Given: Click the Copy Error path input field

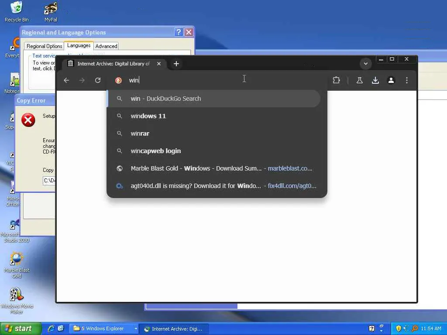Looking at the screenshot, I should point(49,181).
